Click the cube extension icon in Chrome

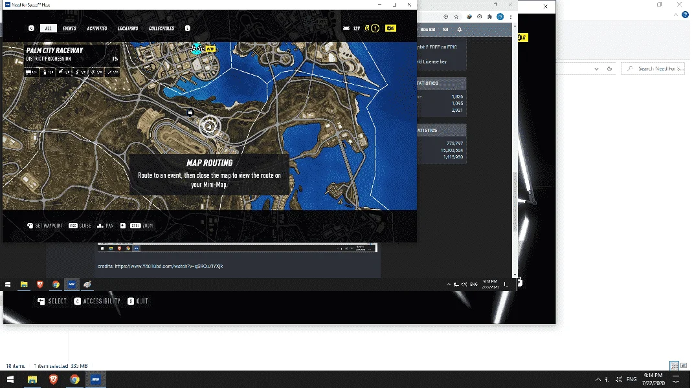pyautogui.click(x=469, y=17)
